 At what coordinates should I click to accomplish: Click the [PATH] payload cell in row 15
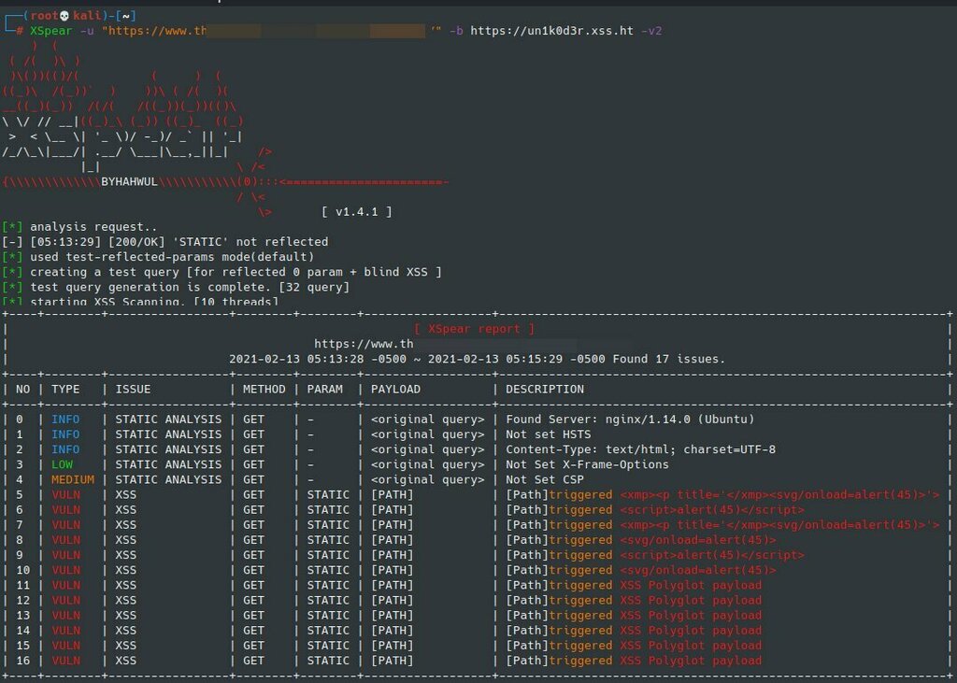click(x=392, y=645)
